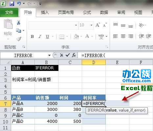Expand the font name dropdown arrow
The width and height of the screenshot is (153, 131).
[x=76, y=25]
